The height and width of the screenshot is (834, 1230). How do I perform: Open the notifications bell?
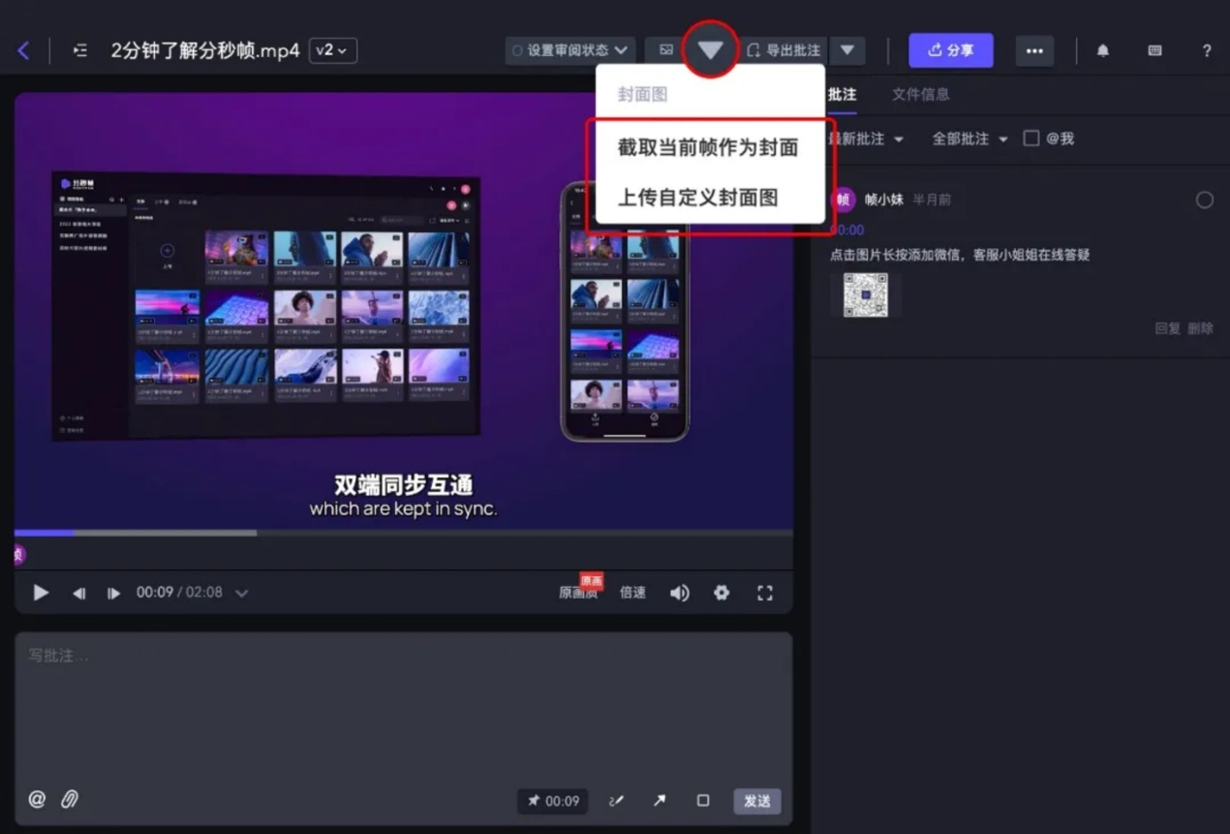[1102, 50]
